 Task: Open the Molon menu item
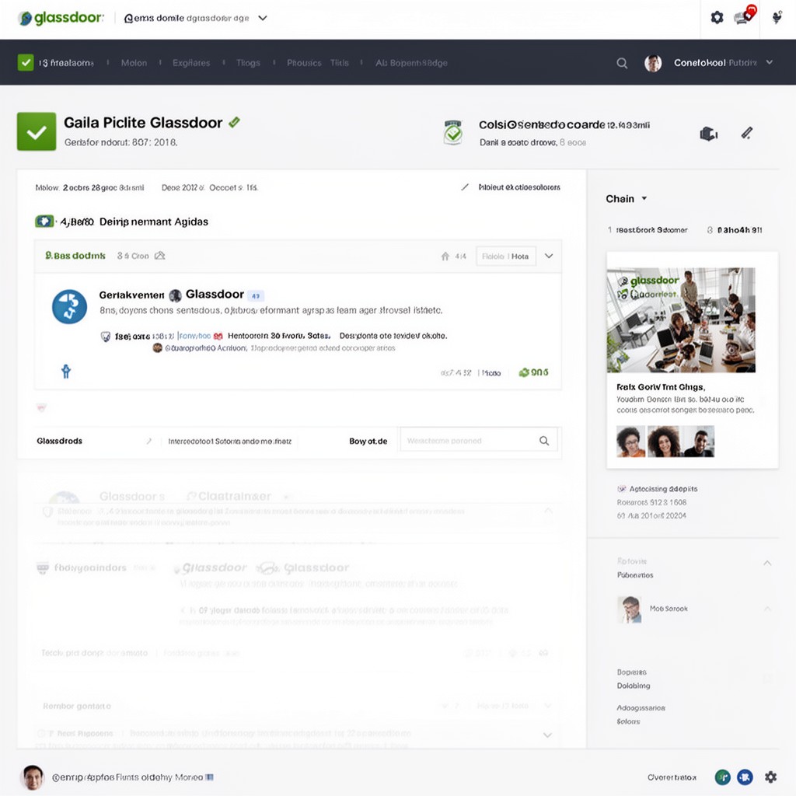(x=134, y=63)
